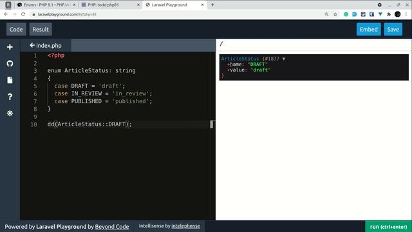Open browser extensions puzzle icon
This screenshot has height=232, width=412.
point(389,14)
